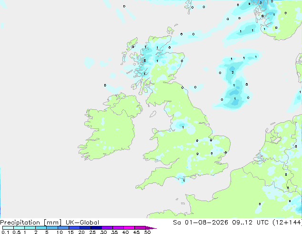This screenshot has height=234, width=302.
Task: Click the '1' value on England's south coast
Action: point(184,181)
